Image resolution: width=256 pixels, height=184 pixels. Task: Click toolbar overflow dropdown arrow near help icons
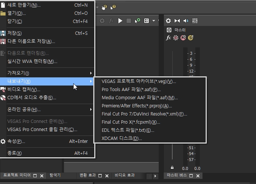click(97, 7)
